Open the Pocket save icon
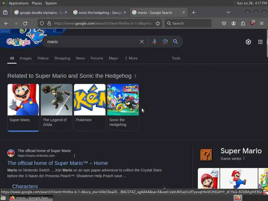268x201 pixels. click(x=224, y=23)
